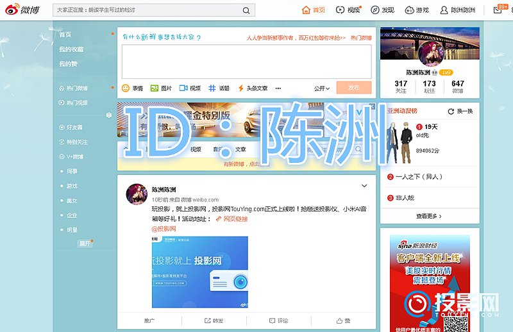Click the 发布 publish button

(354, 88)
